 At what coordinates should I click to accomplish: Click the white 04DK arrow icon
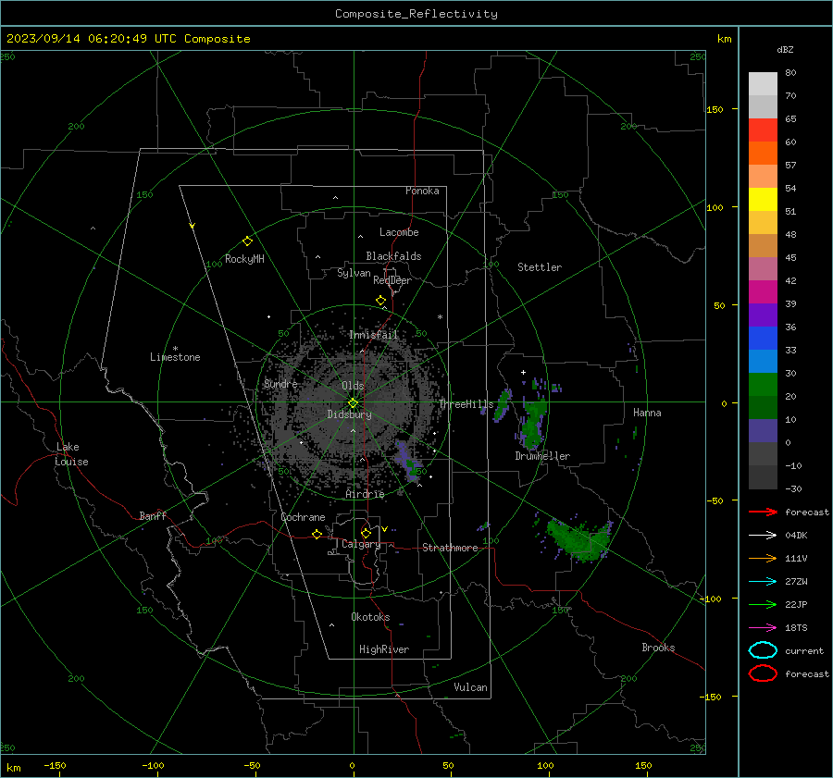(763, 536)
